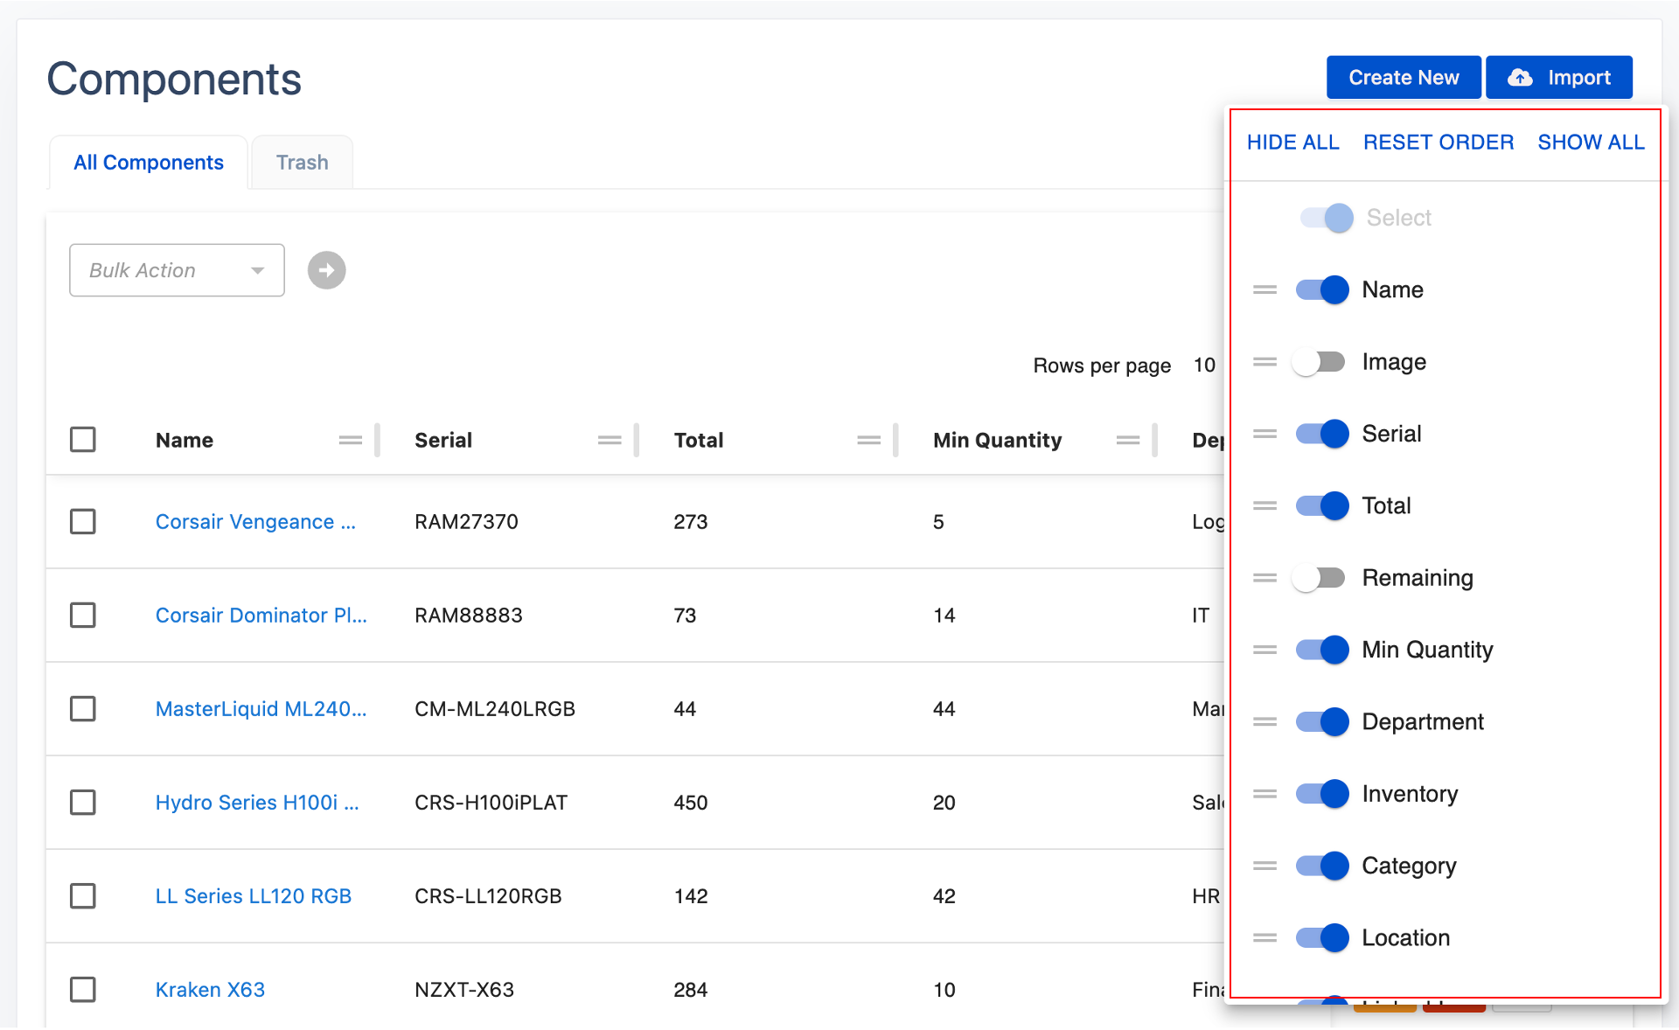Switch to the All Components tab
The height and width of the screenshot is (1030, 1679).
[x=149, y=163]
